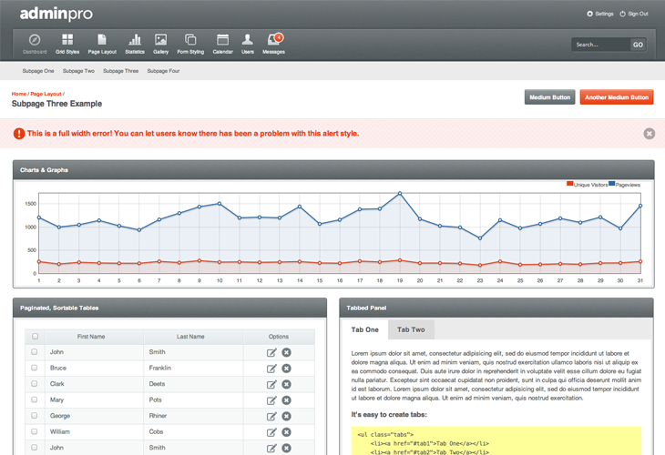Screen dimensions: 665x455
Task: Delete the George Rhiner row
Action: [x=287, y=417]
